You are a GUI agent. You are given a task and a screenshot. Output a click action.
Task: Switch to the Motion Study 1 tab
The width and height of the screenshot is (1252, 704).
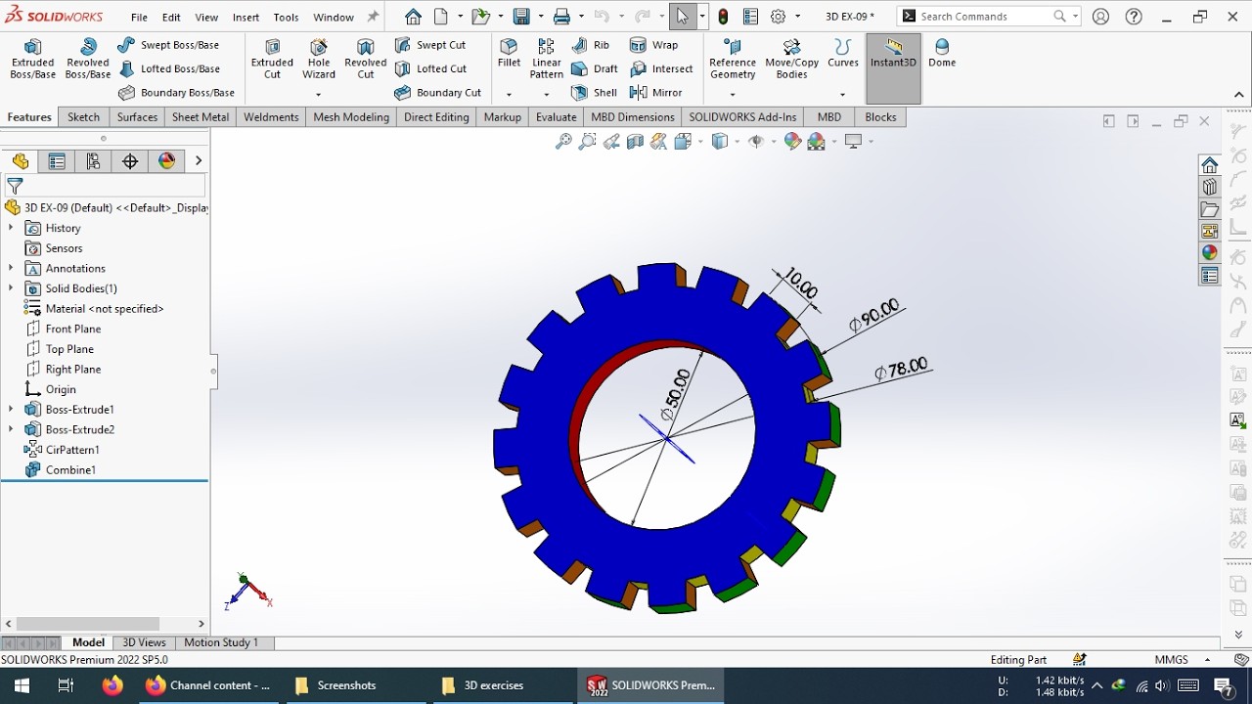(x=221, y=642)
